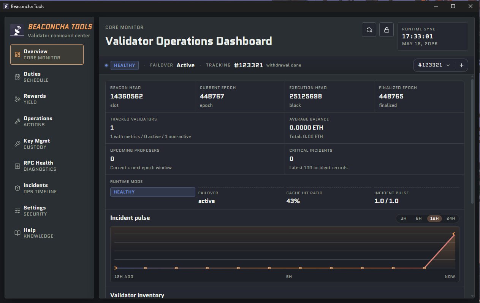Click 'Current + next epoch window' text
The height and width of the screenshot is (303, 480).
141,168
